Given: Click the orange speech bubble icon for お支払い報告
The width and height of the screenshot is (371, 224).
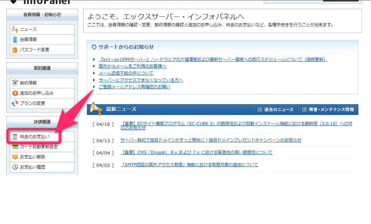Looking at the screenshot, I should (x=15, y=157).
